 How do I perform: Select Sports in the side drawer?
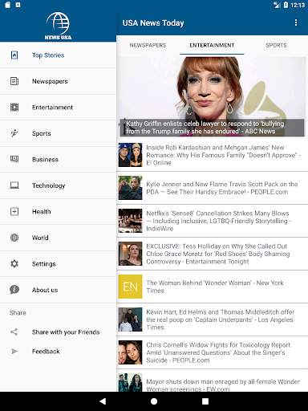tap(42, 133)
